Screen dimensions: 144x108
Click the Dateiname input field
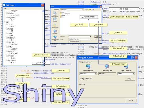click(x=80, y=37)
